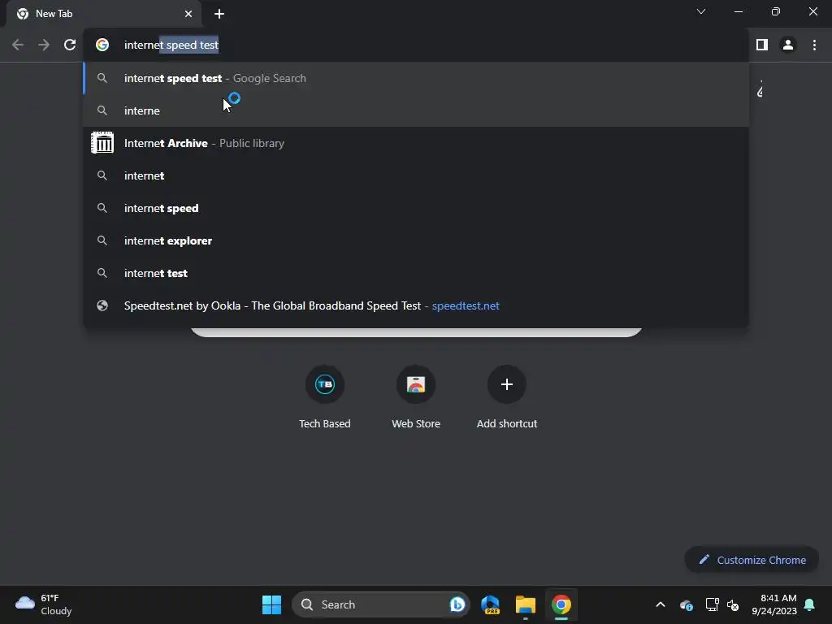This screenshot has width=832, height=624.
Task: Select 'internet speed test - Google Search' suggestion
Action: [416, 78]
